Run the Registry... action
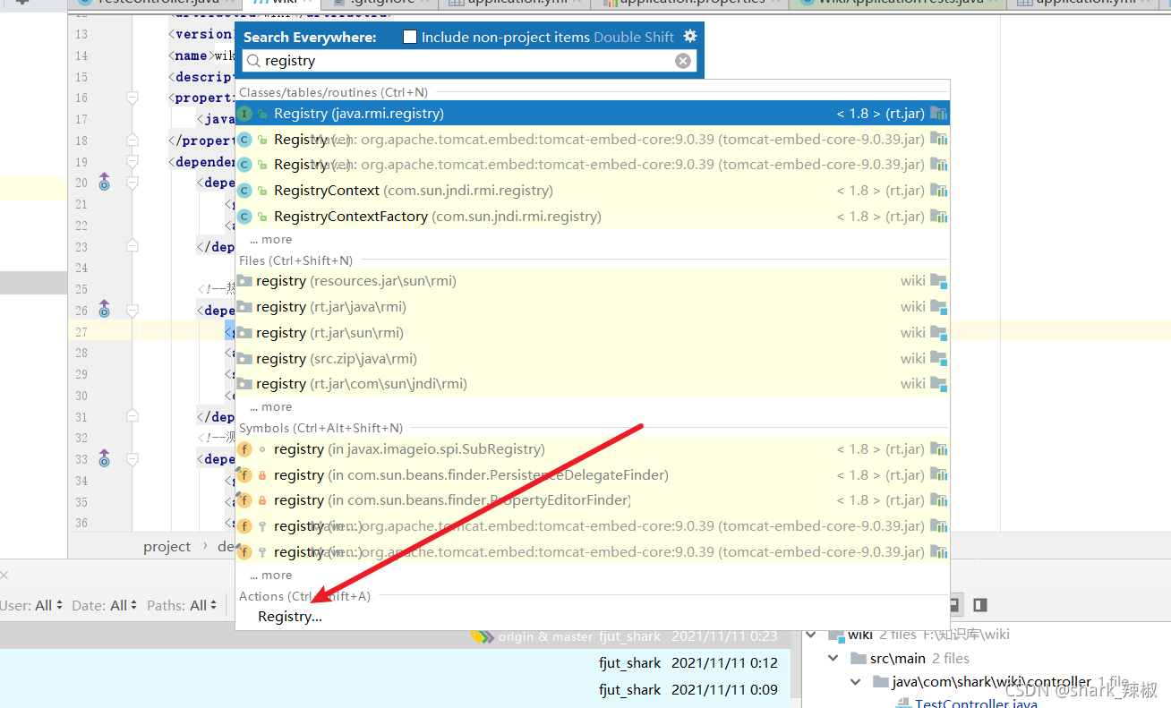This screenshot has width=1171, height=708. click(x=290, y=617)
